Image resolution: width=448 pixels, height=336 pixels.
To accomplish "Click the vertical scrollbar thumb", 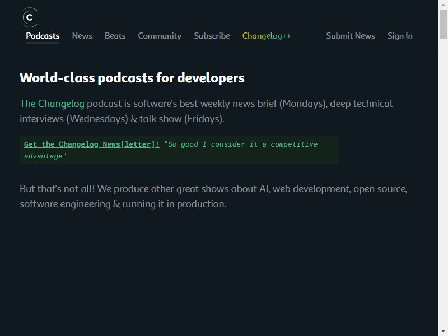I will click(443, 24).
